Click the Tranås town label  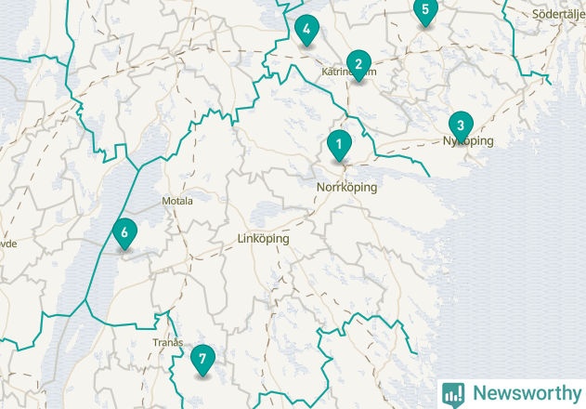[168, 342]
